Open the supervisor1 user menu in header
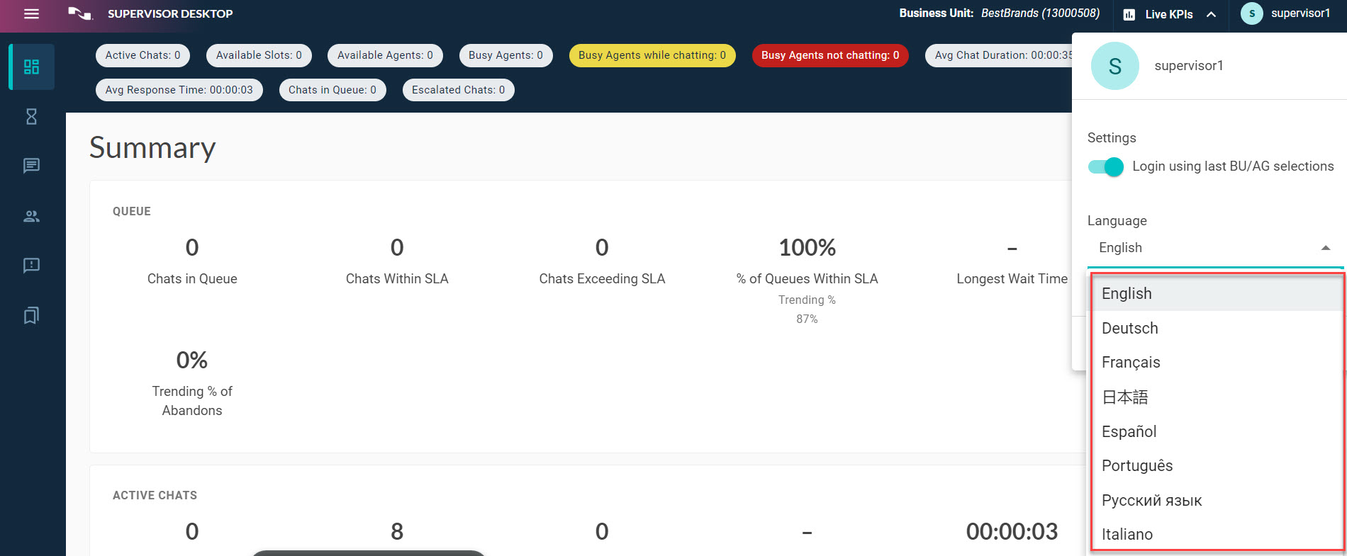The height and width of the screenshot is (556, 1347). [1286, 13]
